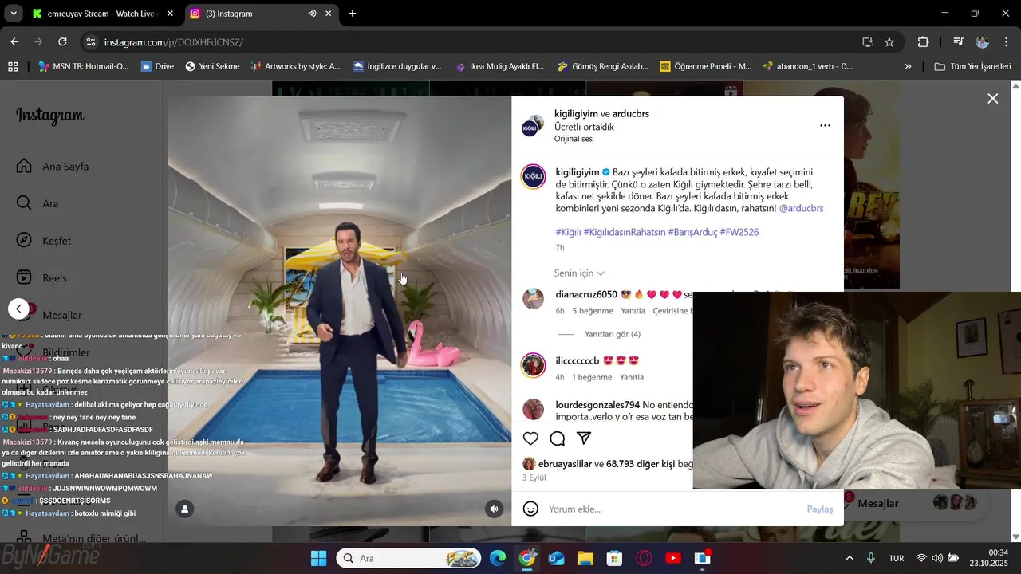Image resolution: width=1021 pixels, height=574 pixels.
Task: Open Keşfet in Instagram sidebar
Action: point(44,241)
